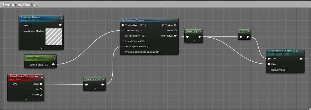The image size is (311, 110).
Task: Select Swap Patt and Shadow Color node title
Action: coord(283,51)
